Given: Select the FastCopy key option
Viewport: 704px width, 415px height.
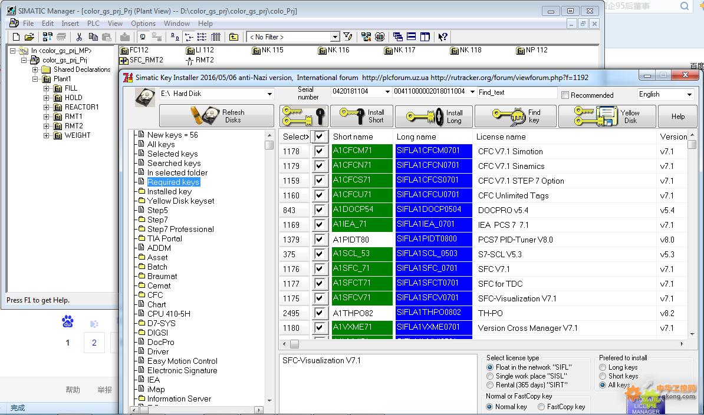Looking at the screenshot, I should tap(541, 407).
